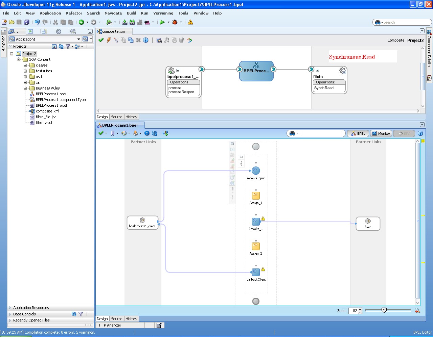Switch to Source tab of composite editor

117,117
